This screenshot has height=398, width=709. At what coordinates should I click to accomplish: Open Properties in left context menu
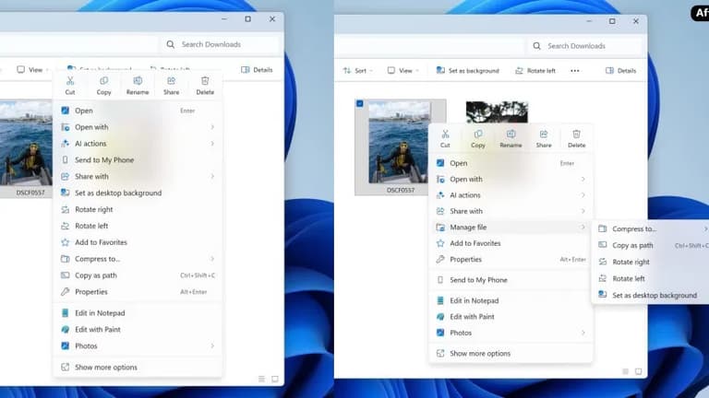tap(138, 292)
